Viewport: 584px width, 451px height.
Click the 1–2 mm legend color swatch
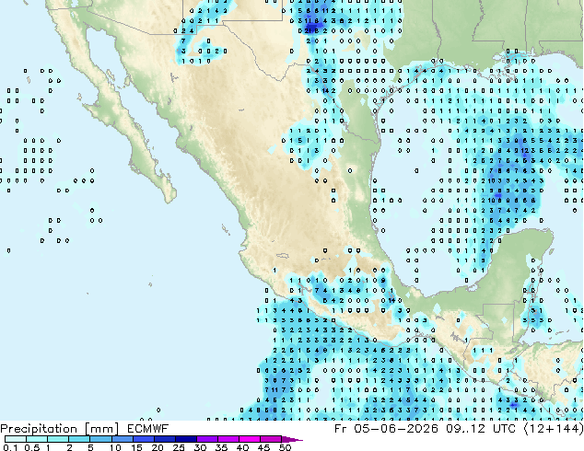[58, 439]
